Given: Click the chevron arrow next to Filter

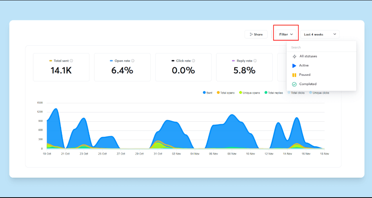Looking at the screenshot, I should pos(292,34).
